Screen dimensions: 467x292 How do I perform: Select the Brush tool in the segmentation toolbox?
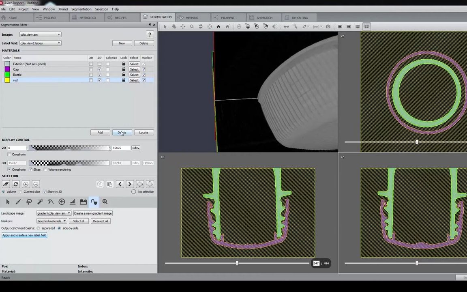pyautogui.click(x=18, y=202)
